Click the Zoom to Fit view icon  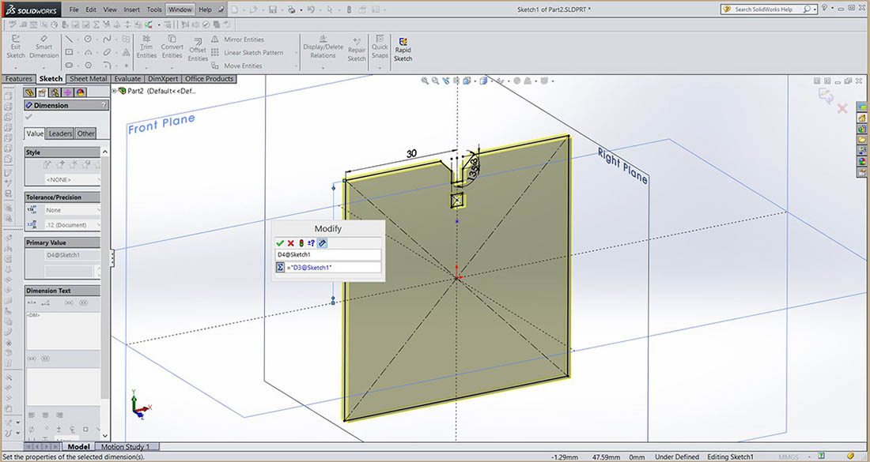click(425, 81)
